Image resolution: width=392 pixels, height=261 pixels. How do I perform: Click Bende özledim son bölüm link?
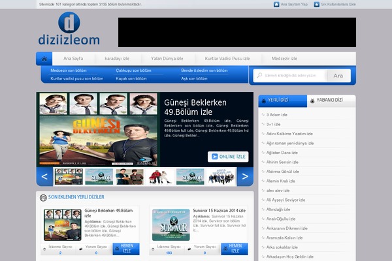pyautogui.click(x=204, y=70)
